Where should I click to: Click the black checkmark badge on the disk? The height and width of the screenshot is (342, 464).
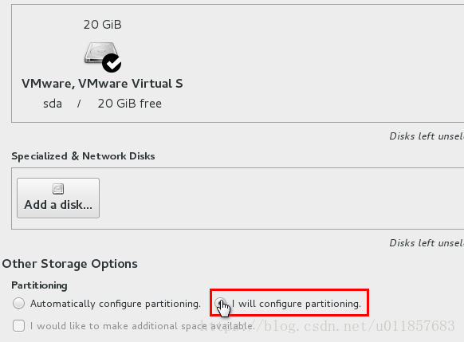[112, 63]
